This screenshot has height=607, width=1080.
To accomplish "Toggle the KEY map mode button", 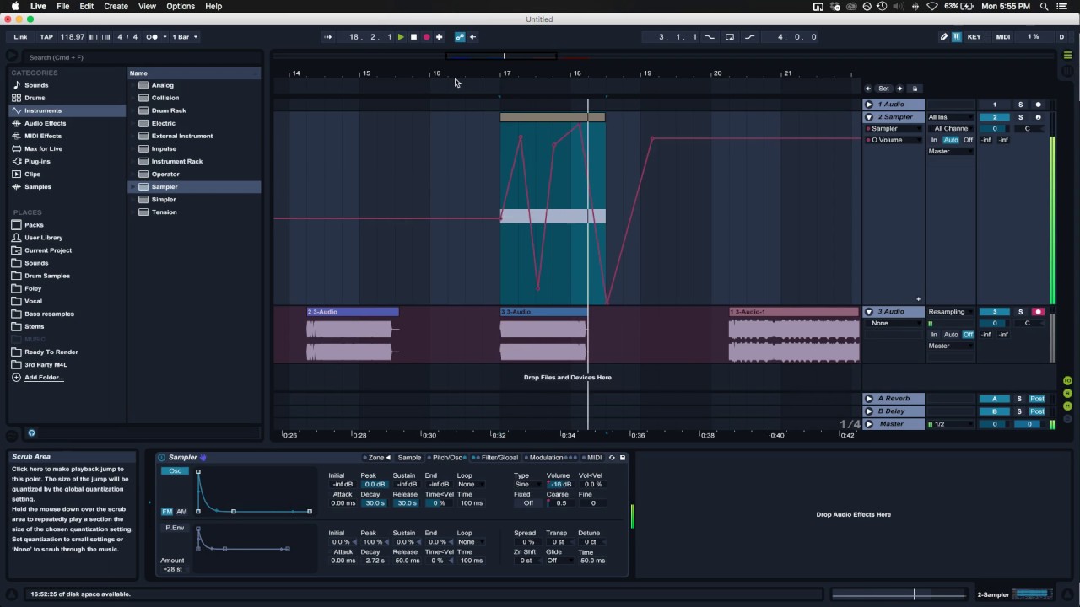I will pos(974,37).
